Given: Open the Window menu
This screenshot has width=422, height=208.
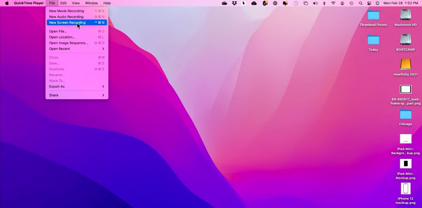Looking at the screenshot, I should (x=92, y=3).
